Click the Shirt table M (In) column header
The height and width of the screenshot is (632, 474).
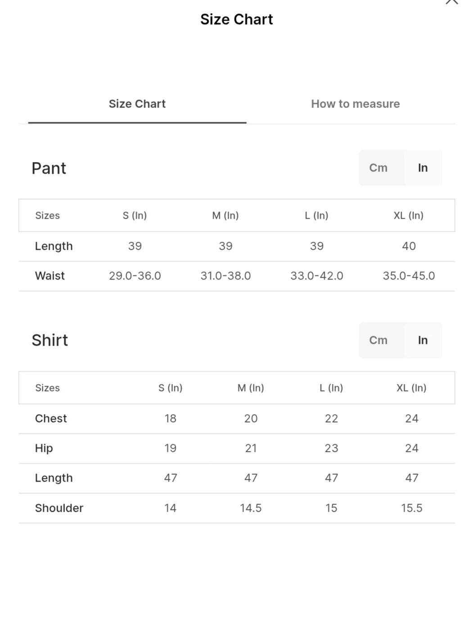[x=251, y=388]
